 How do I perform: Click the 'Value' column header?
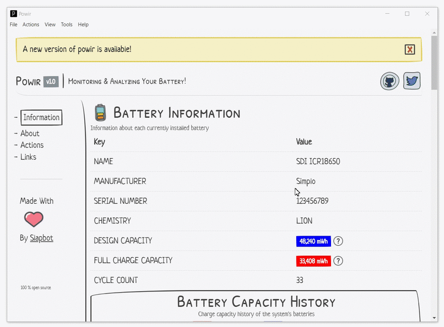pos(304,142)
